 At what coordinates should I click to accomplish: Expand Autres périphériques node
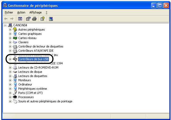pos(10,29)
